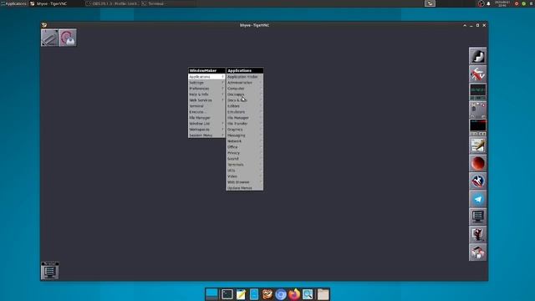This screenshot has width=535, height=301.
Task: Expand the Computer submenu arrow
Action: (261, 89)
